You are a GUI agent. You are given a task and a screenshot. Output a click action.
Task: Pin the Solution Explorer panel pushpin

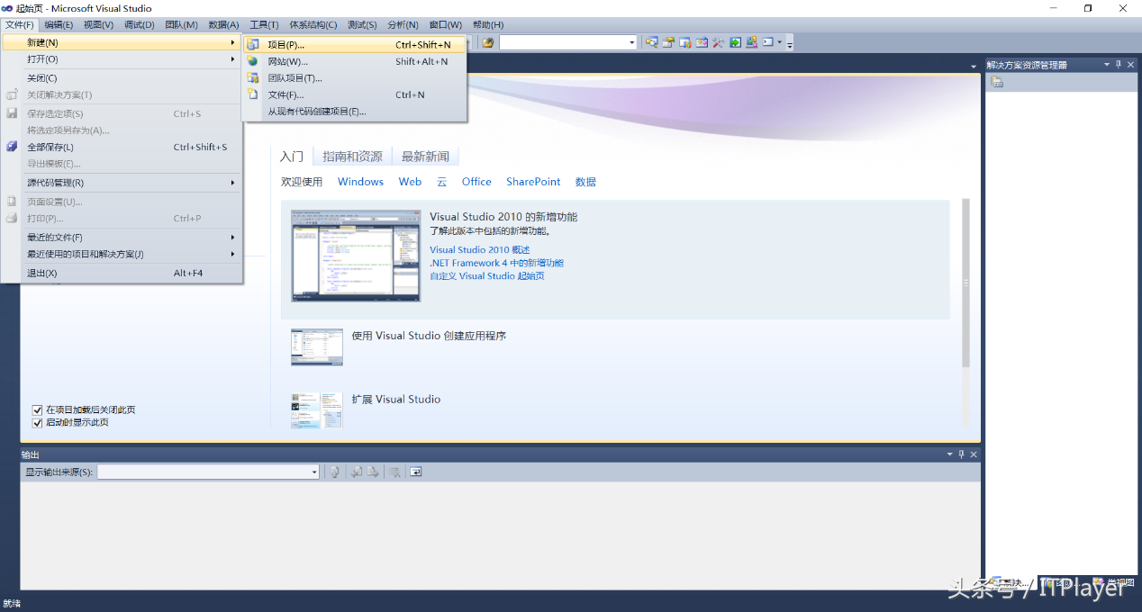click(x=1119, y=65)
